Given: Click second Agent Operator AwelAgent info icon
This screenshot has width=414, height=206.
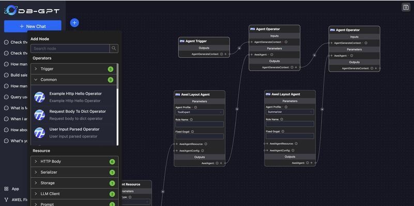Looking at the screenshot, I should [351, 56].
